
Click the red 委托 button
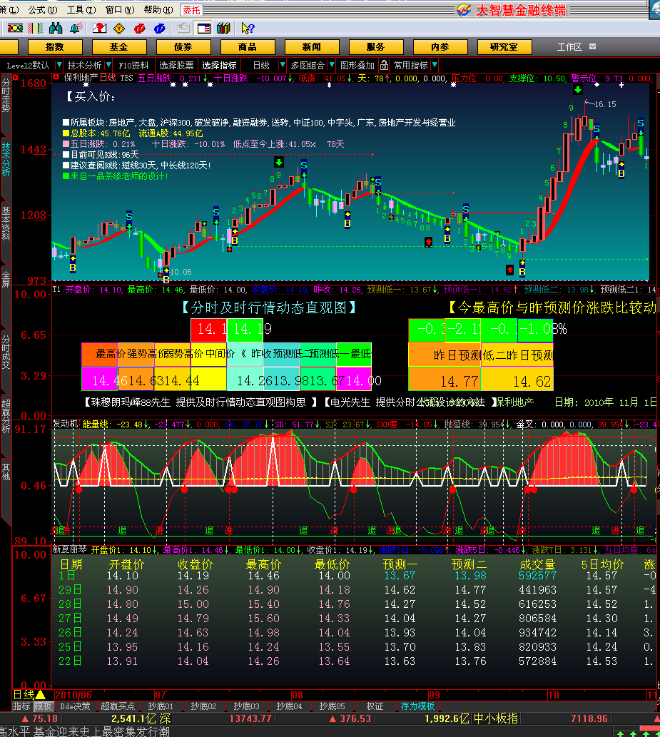(191, 10)
